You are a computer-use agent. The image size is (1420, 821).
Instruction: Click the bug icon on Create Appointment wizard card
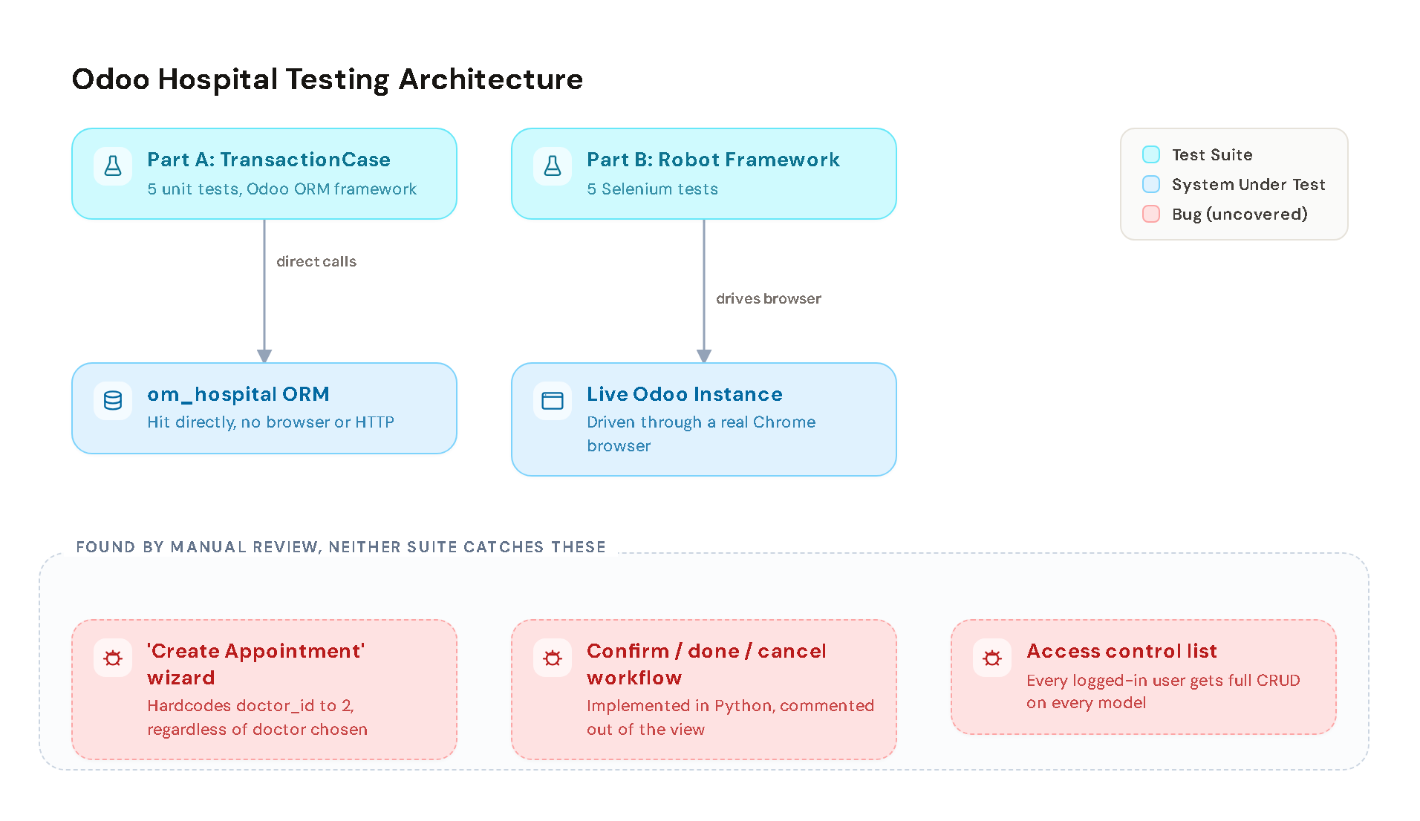[113, 658]
